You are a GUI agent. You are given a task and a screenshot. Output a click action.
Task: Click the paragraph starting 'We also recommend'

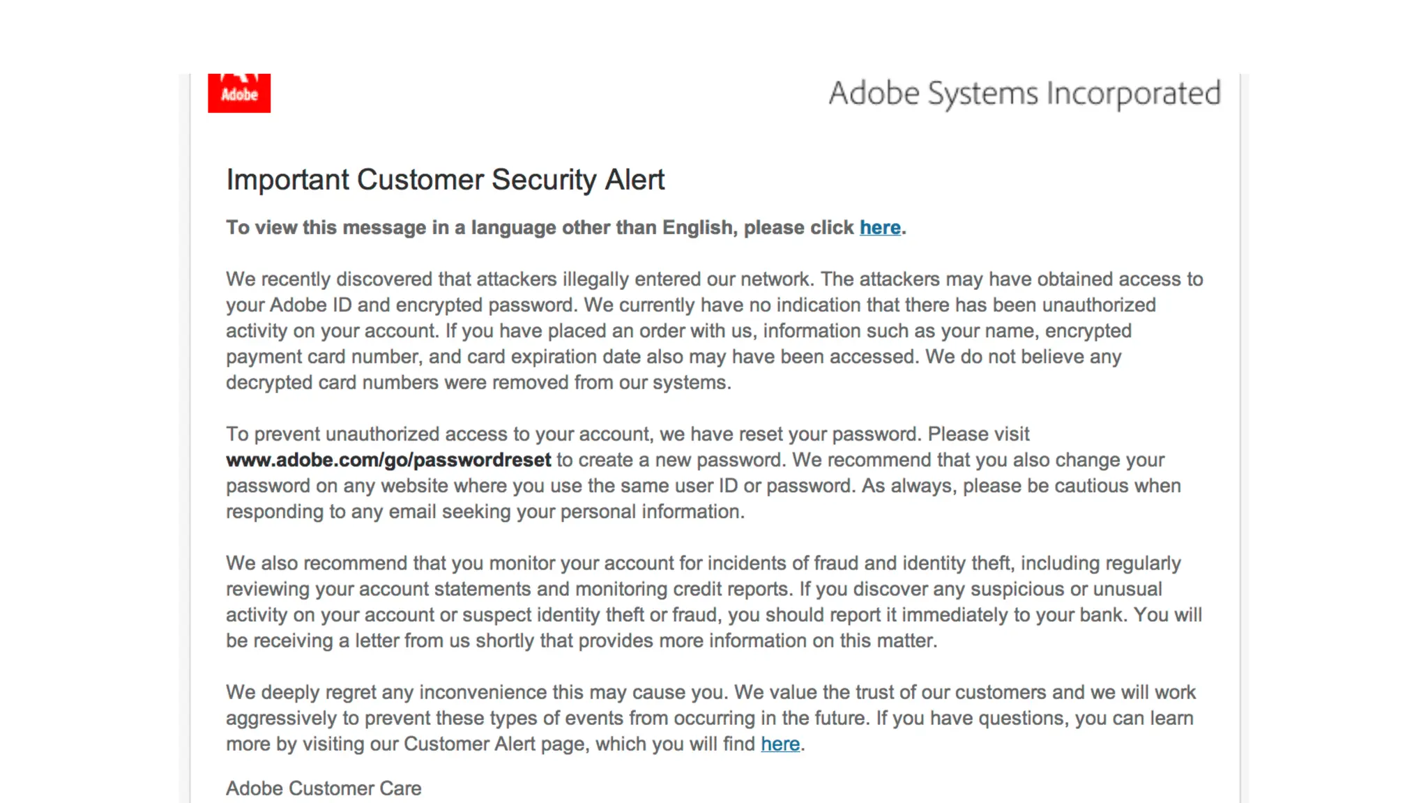[714, 602]
